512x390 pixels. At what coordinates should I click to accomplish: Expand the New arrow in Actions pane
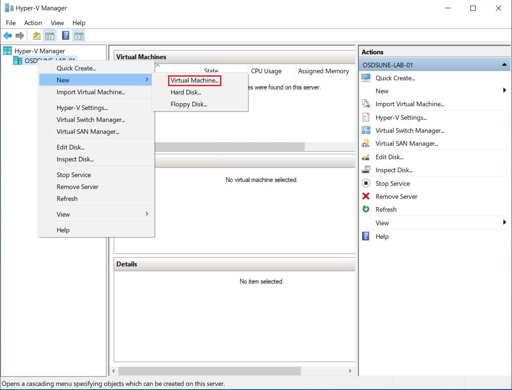coord(504,91)
